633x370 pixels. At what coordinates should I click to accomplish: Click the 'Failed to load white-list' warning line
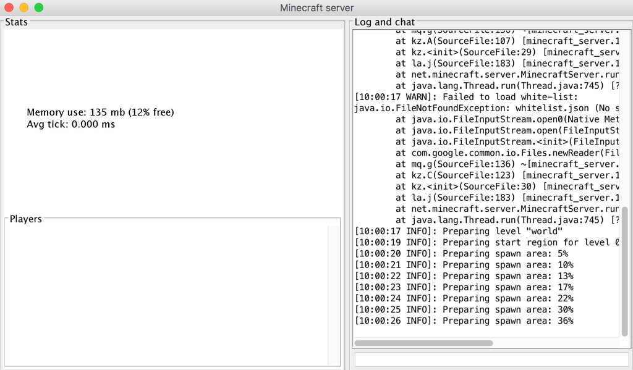tap(466, 97)
